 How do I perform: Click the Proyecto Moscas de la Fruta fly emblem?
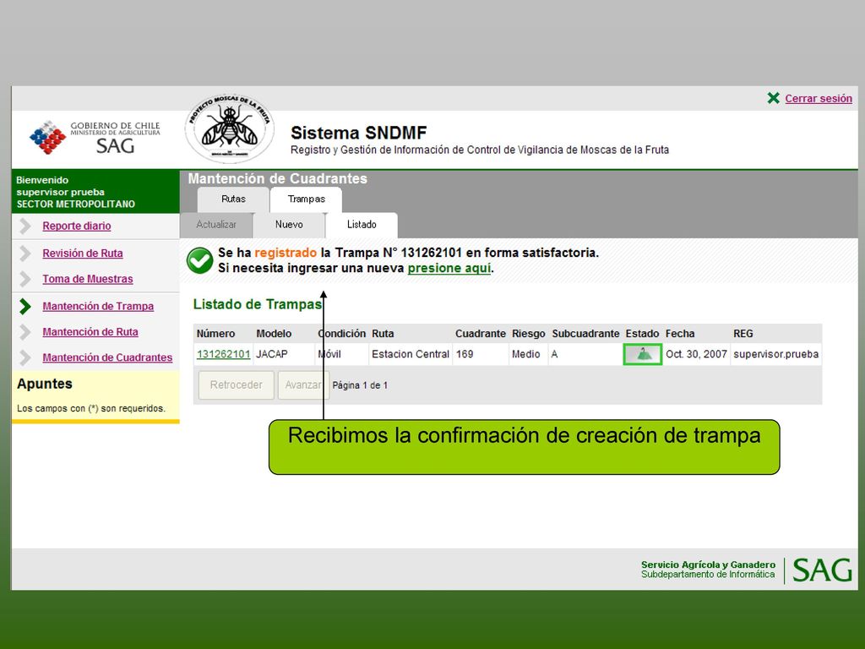230,128
